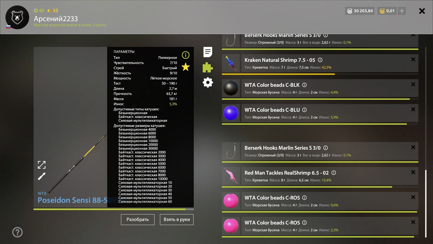Click the Poseidon Sensi 88-5 rod name
This screenshot has height=244, width=433.
click(x=73, y=200)
